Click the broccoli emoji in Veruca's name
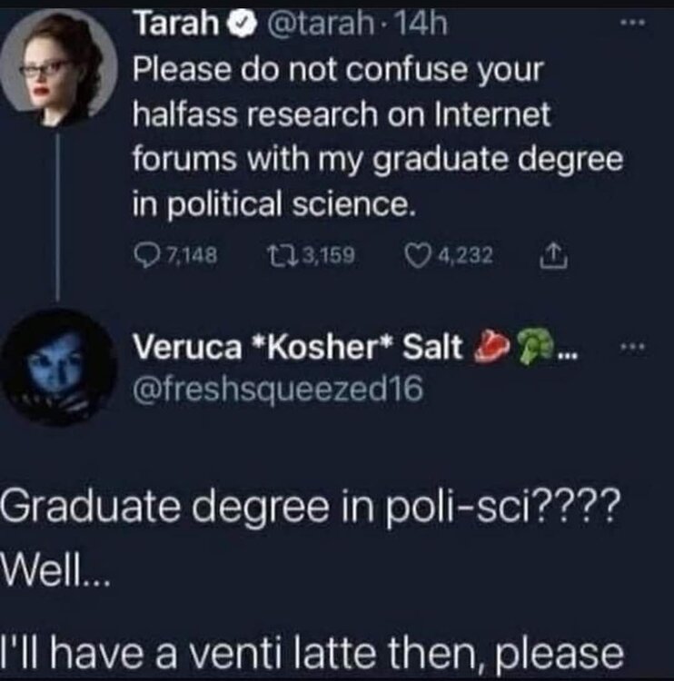This screenshot has height=681, width=674. (529, 346)
